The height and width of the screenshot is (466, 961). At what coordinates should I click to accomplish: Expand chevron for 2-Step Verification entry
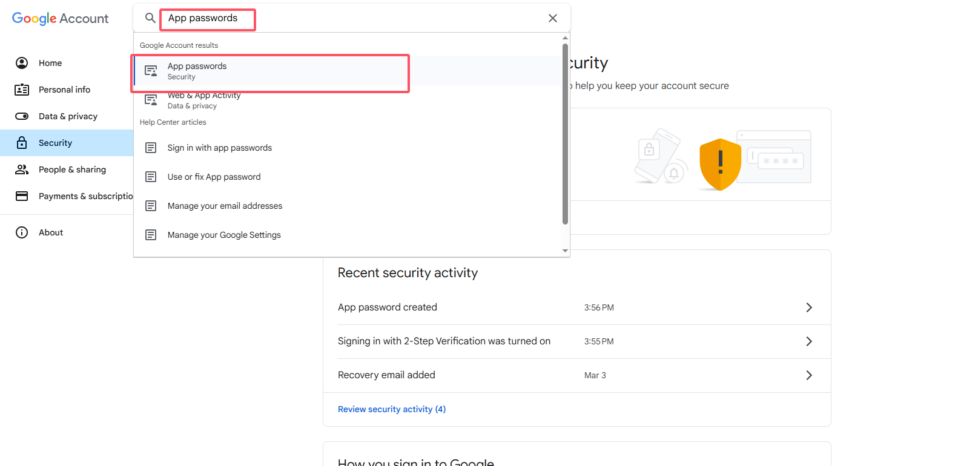pos(809,341)
